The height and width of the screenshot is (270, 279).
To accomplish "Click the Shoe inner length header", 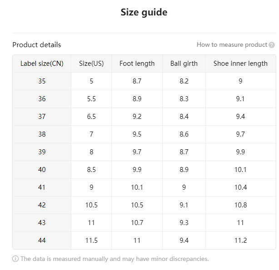I will pyautogui.click(x=240, y=64).
